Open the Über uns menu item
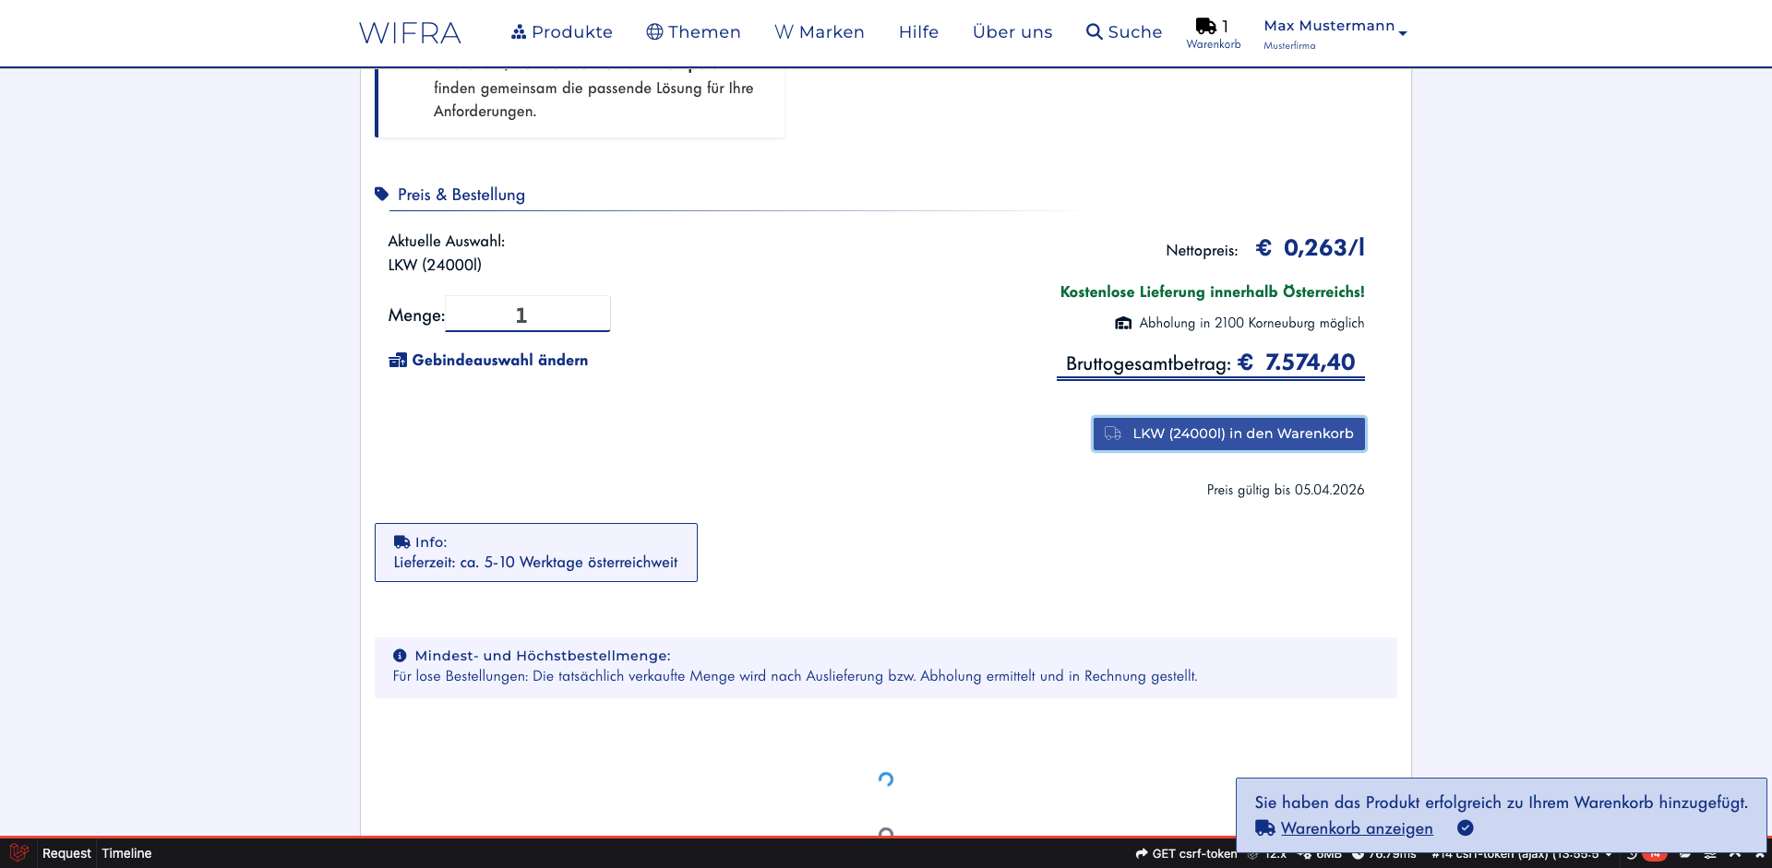Image resolution: width=1772 pixels, height=868 pixels. point(1012,32)
